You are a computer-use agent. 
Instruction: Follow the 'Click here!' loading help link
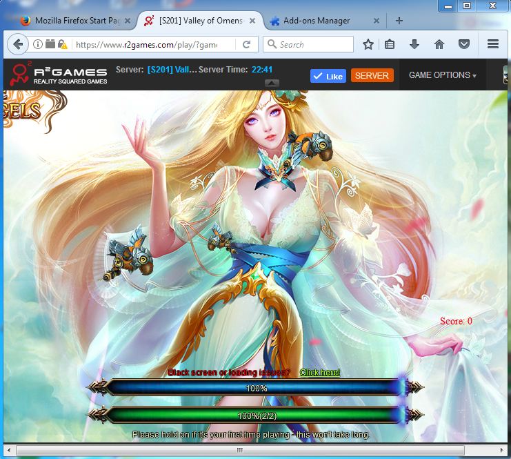coord(319,373)
